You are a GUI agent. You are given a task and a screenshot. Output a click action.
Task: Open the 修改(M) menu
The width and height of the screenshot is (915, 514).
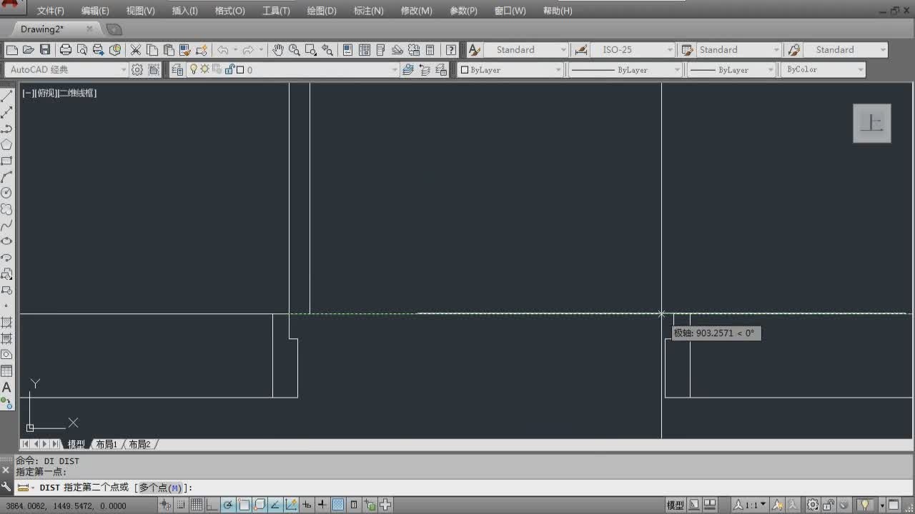pos(416,11)
